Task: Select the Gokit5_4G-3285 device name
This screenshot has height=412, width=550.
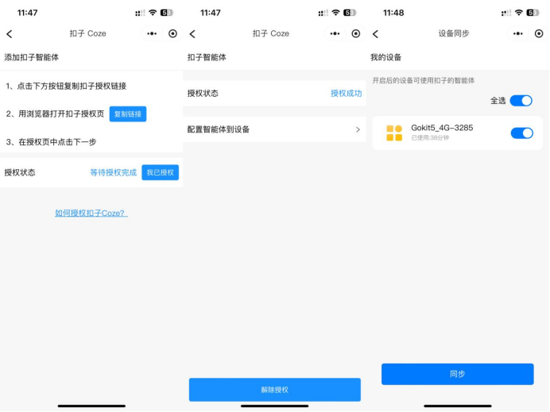Action: tap(442, 128)
